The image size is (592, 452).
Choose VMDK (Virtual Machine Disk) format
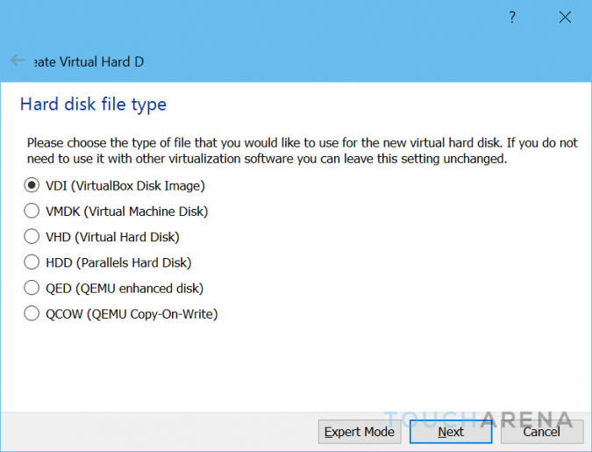pos(116,212)
